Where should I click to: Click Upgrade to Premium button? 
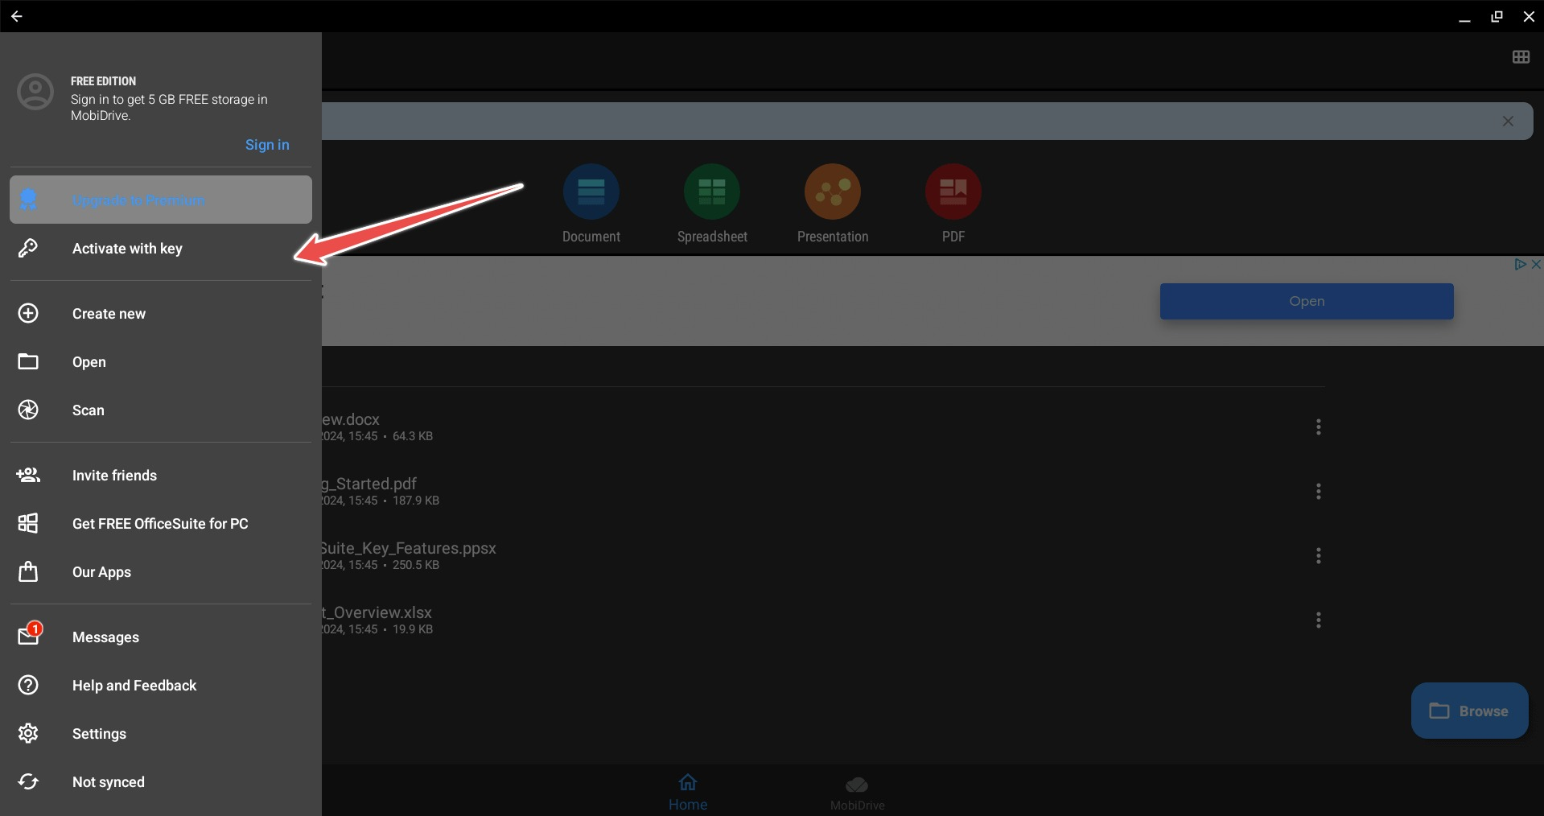(161, 200)
